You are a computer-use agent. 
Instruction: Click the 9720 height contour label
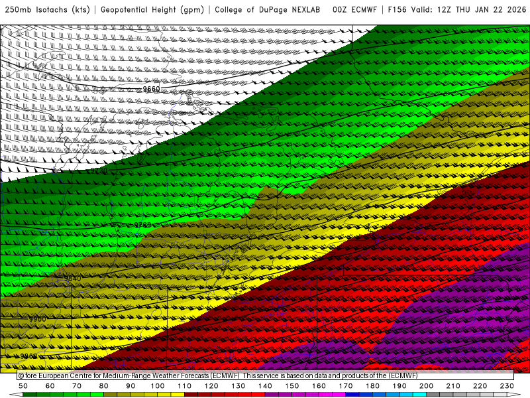point(99,170)
